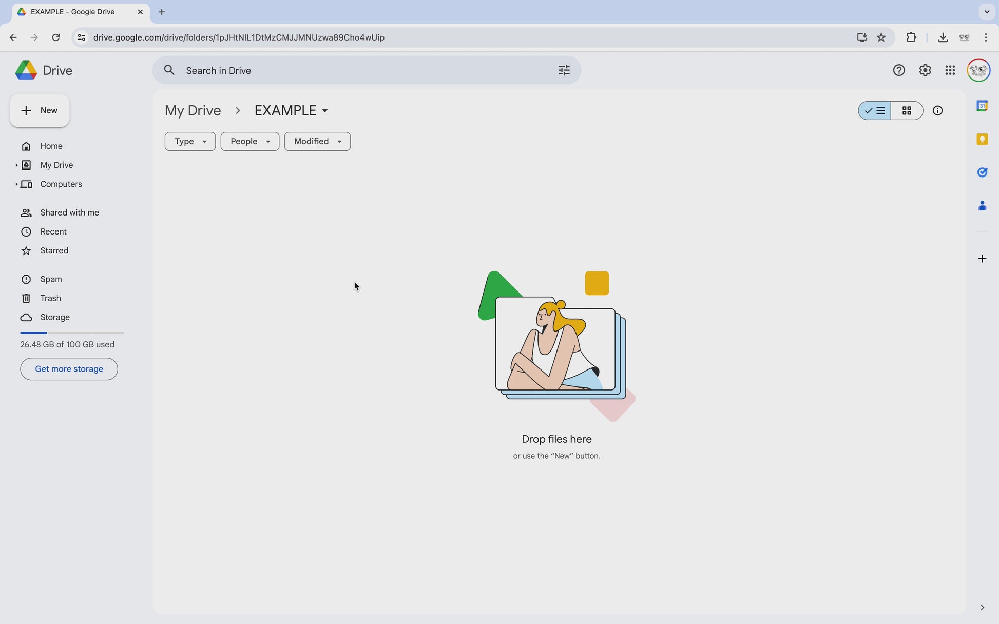Open the Google apps grid
The image size is (999, 624).
(950, 70)
